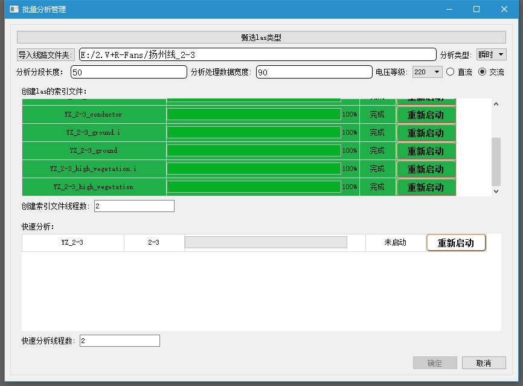Click the progress bar of YZ_2-3_conductor
The width and height of the screenshot is (523, 386).
254,114
